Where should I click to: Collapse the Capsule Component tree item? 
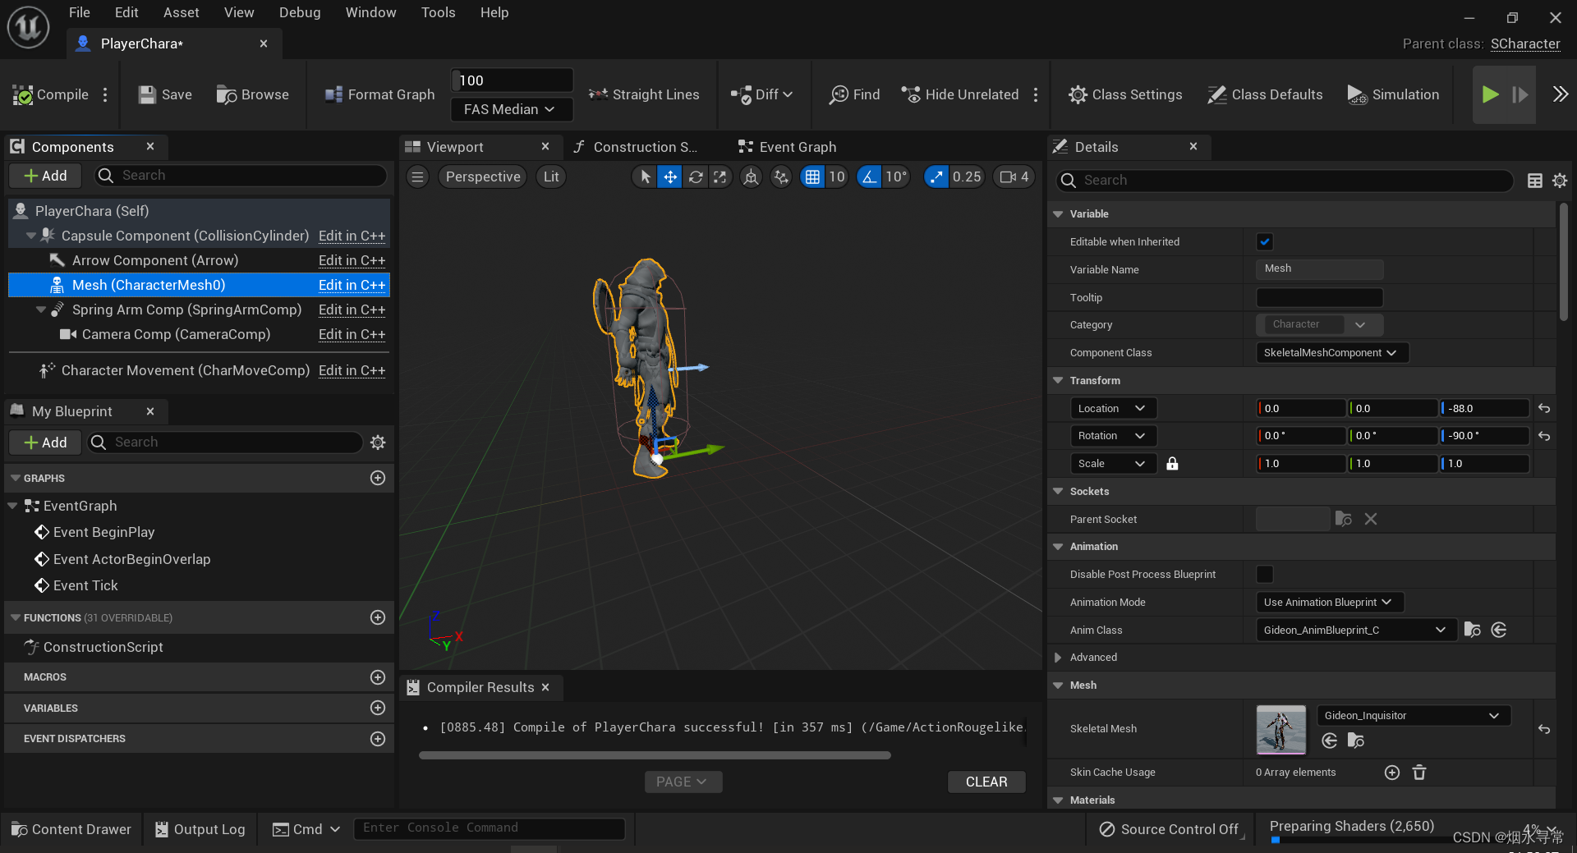click(x=31, y=236)
